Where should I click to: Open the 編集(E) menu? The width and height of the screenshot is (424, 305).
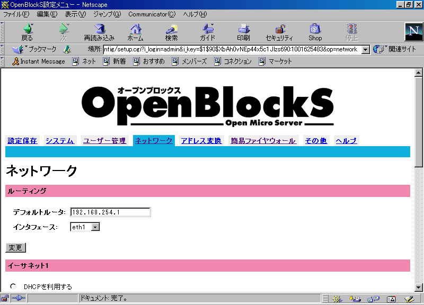[47, 14]
